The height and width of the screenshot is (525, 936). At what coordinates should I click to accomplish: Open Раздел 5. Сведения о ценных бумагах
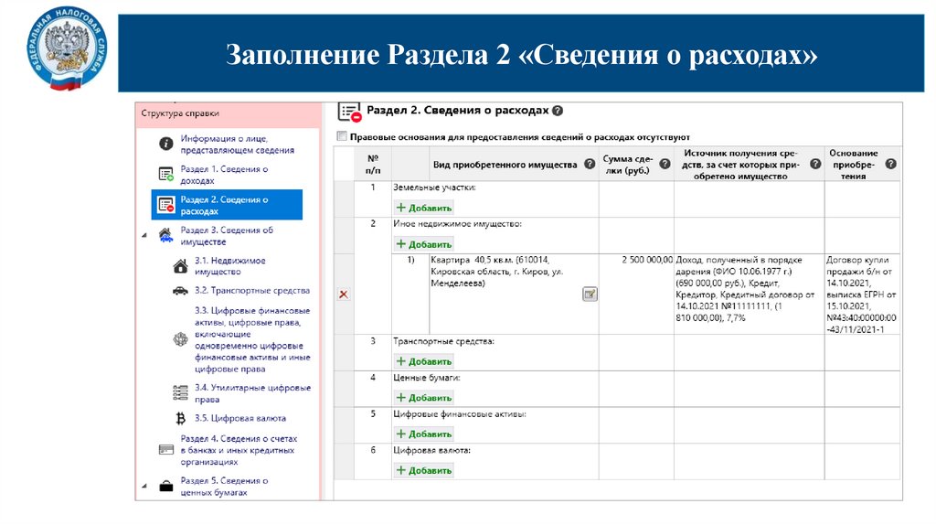point(224,487)
